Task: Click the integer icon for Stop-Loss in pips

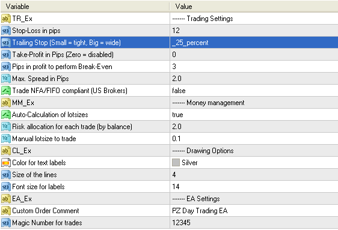Action: coord(6,31)
